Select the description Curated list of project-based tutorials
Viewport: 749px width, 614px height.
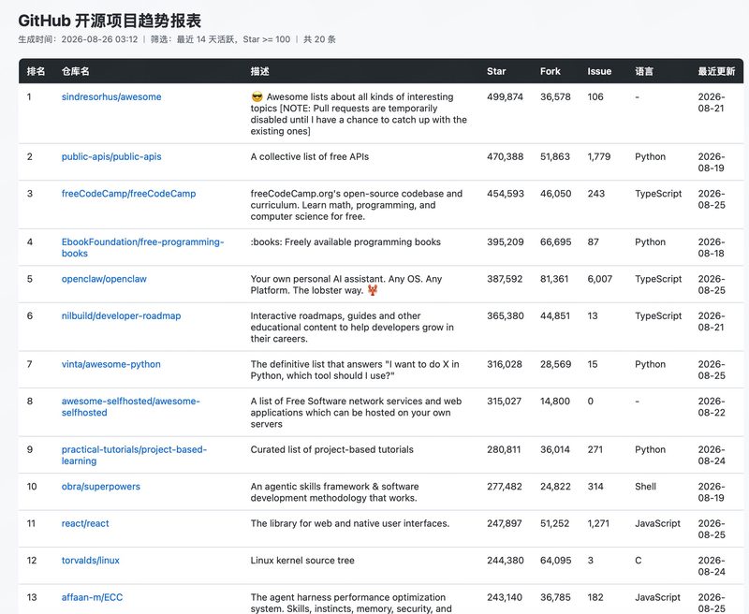click(x=332, y=450)
